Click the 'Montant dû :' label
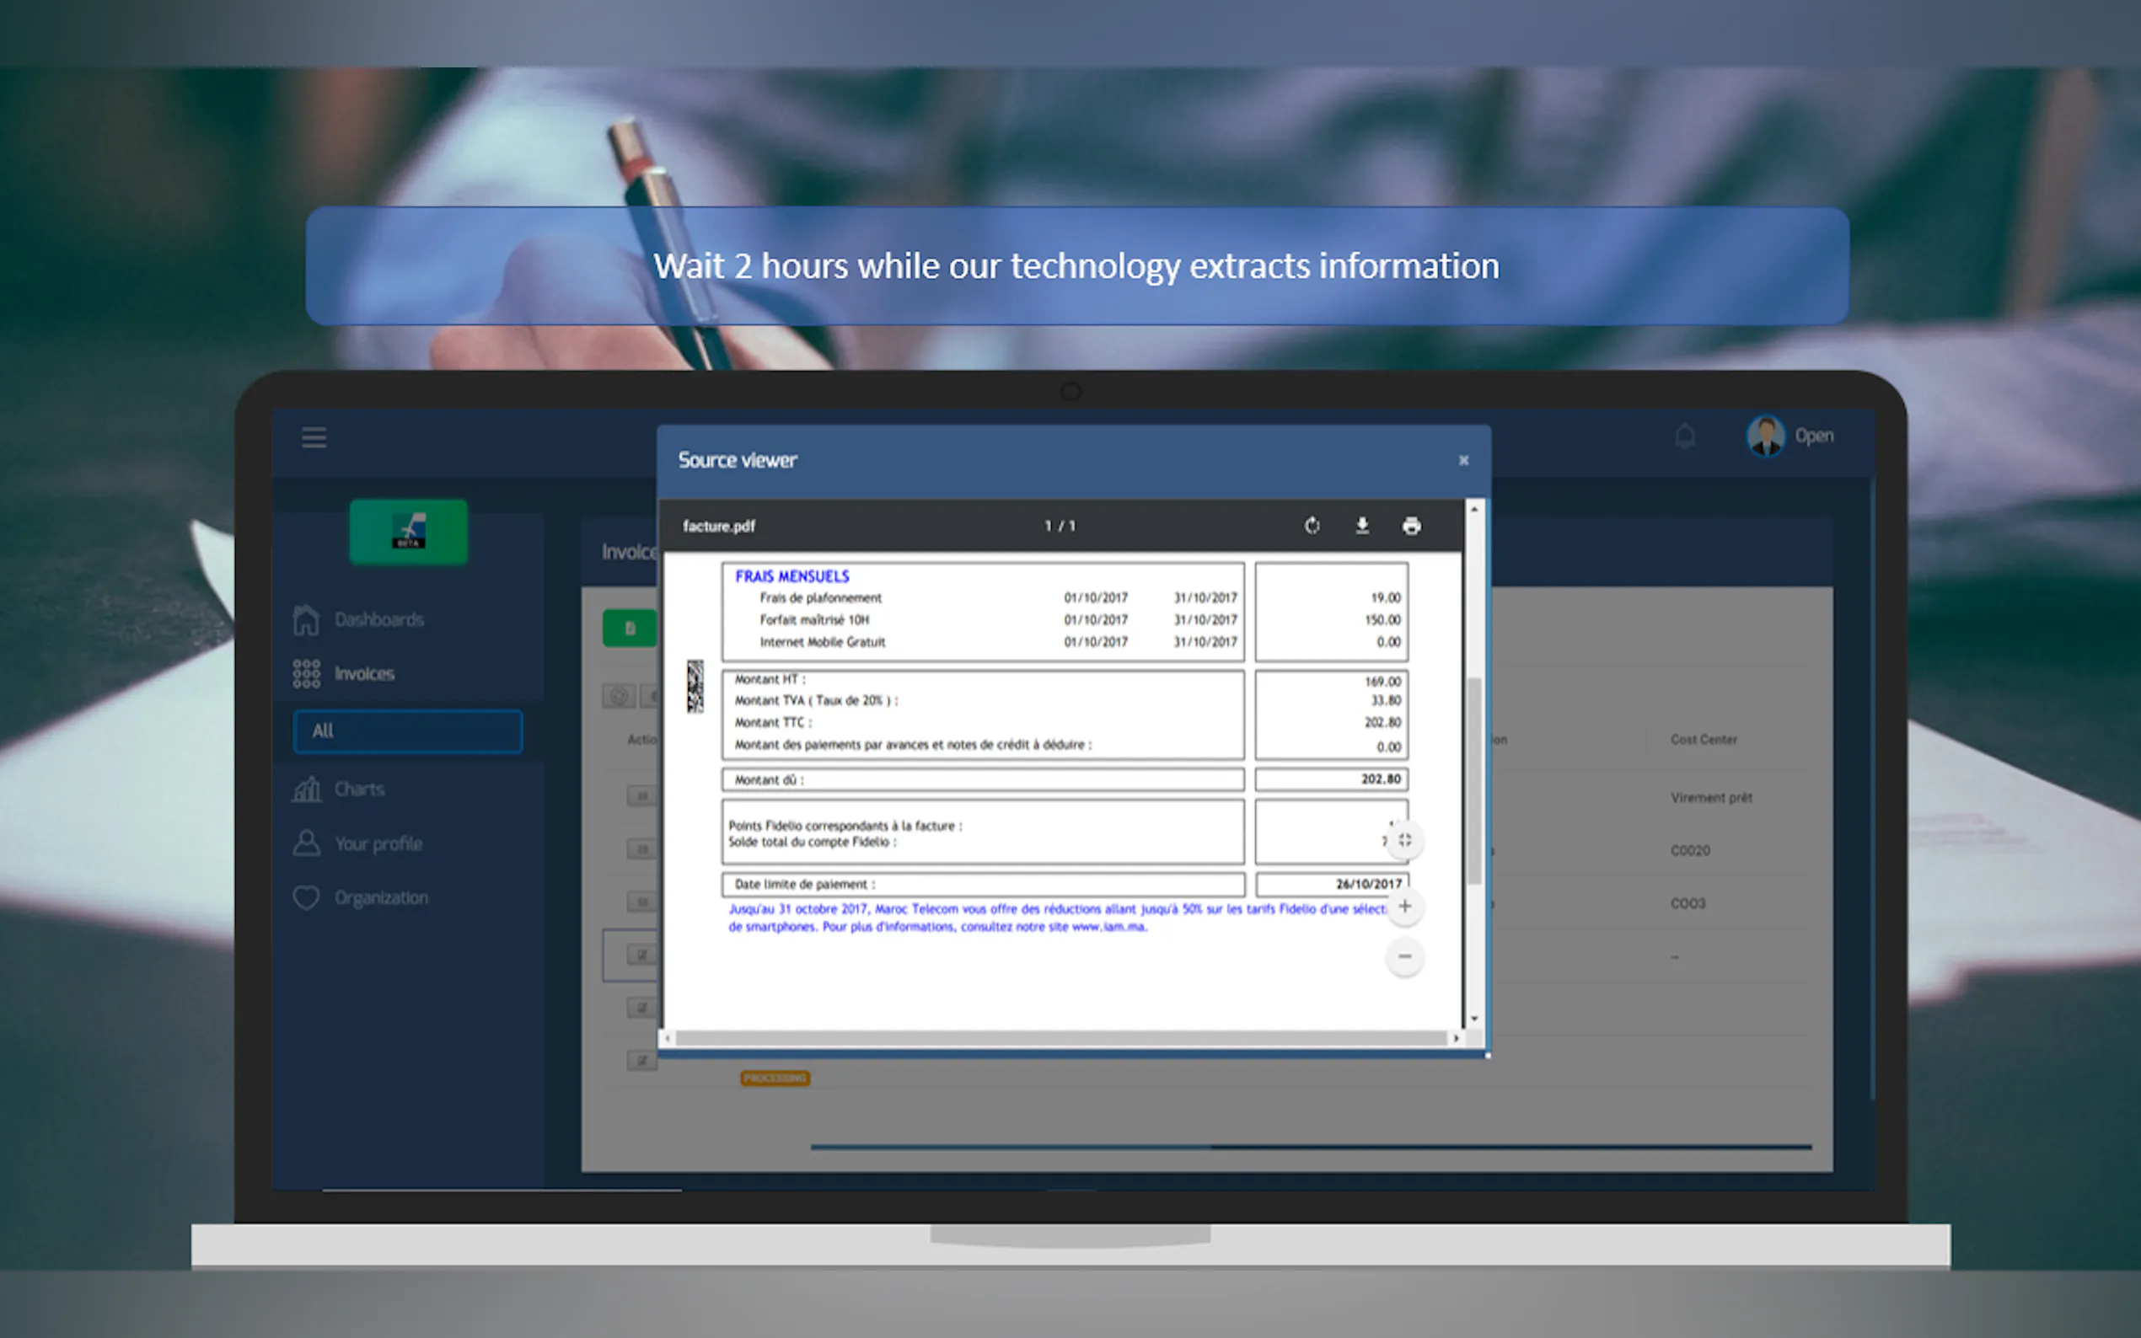The width and height of the screenshot is (2141, 1338). (769, 779)
